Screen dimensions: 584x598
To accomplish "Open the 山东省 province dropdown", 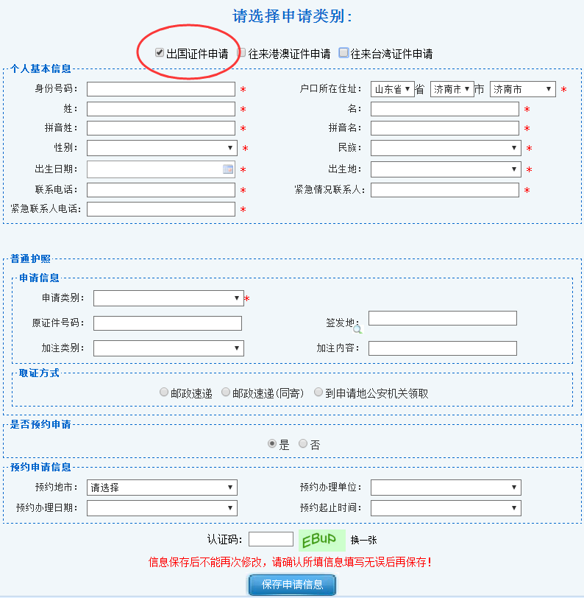I will tap(393, 89).
